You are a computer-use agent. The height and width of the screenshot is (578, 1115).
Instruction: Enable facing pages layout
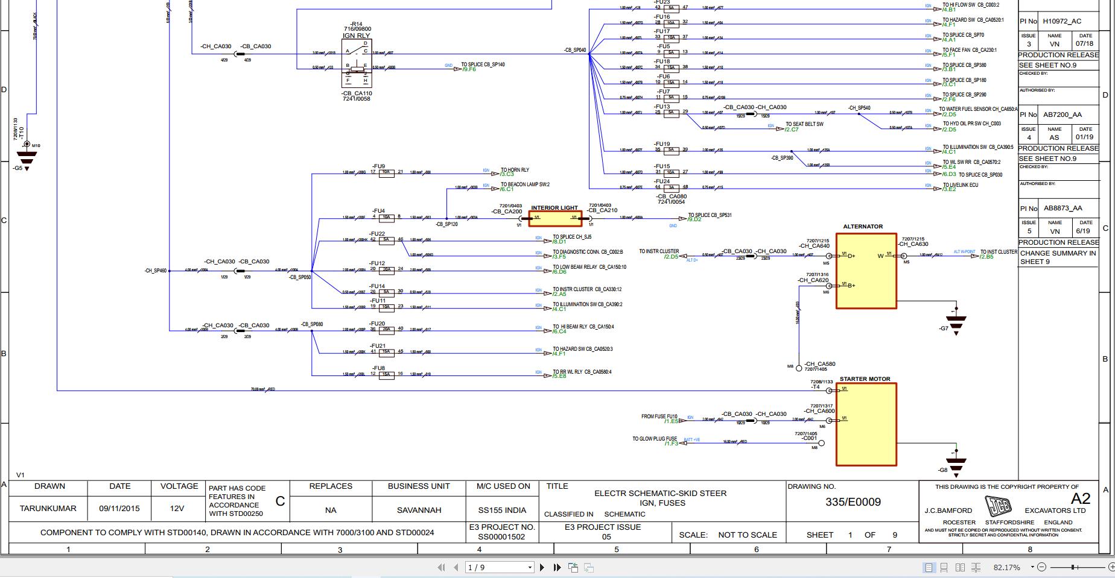960,567
